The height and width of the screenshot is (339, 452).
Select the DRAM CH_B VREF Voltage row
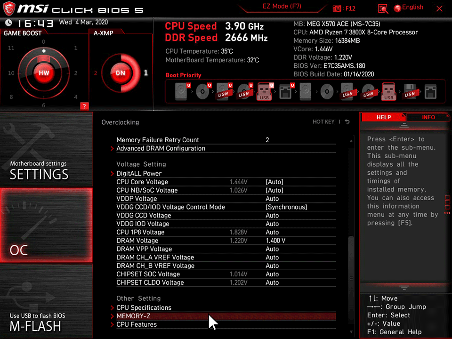[226, 266]
